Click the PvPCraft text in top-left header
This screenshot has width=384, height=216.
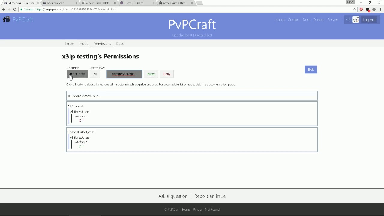click(x=23, y=19)
